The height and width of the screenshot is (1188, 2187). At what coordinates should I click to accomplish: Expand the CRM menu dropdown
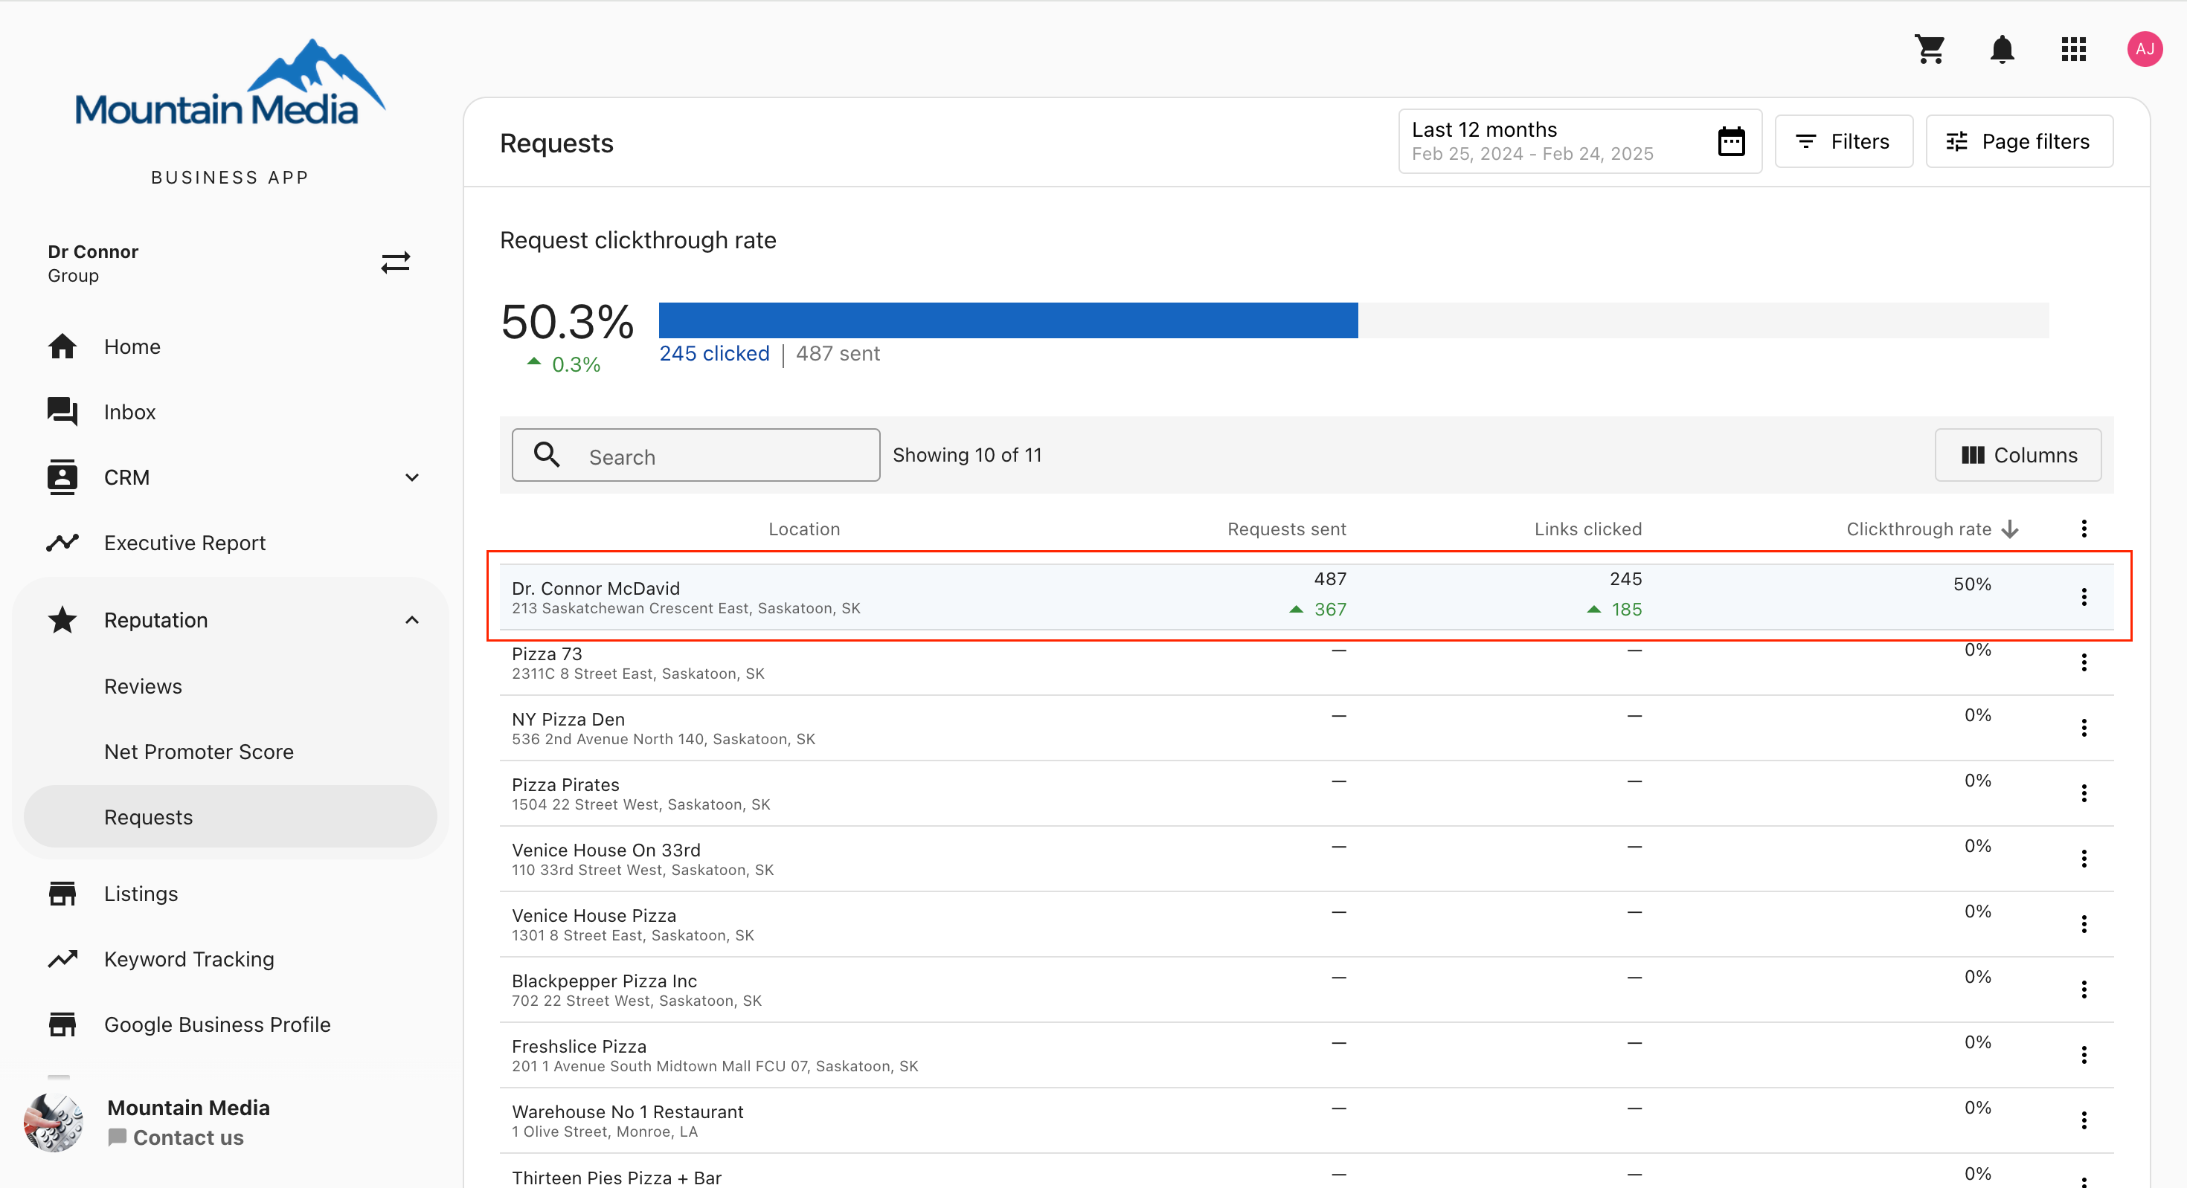(x=413, y=478)
